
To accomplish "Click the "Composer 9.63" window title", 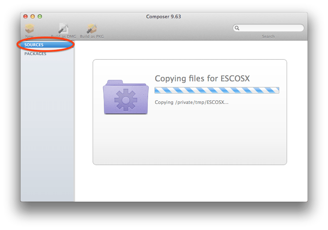I will tap(163, 16).
